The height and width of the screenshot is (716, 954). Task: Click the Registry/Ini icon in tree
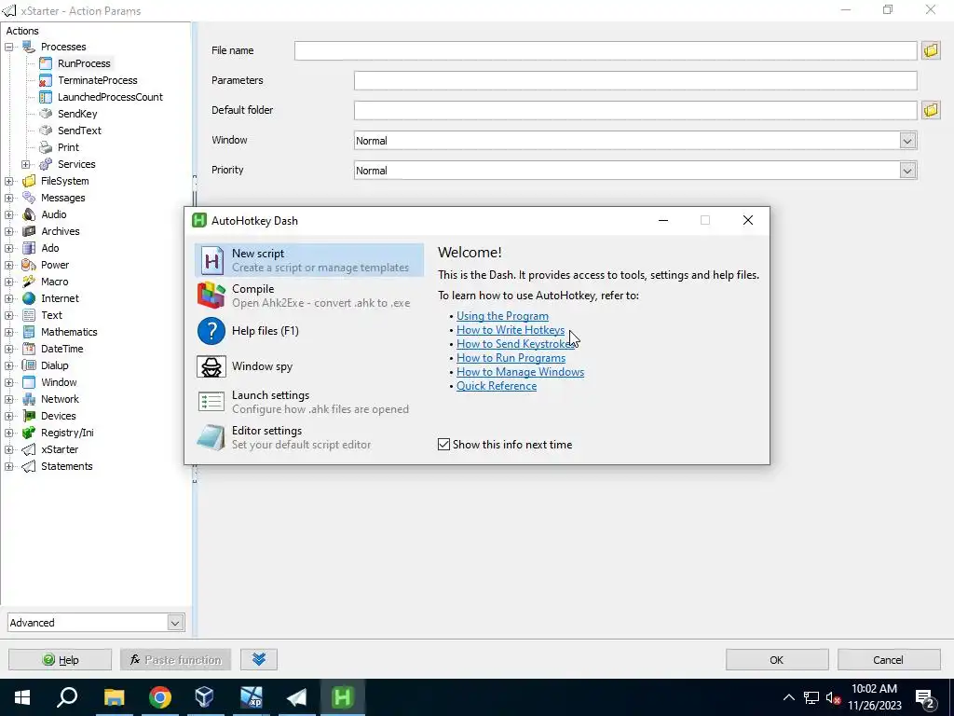(x=29, y=433)
